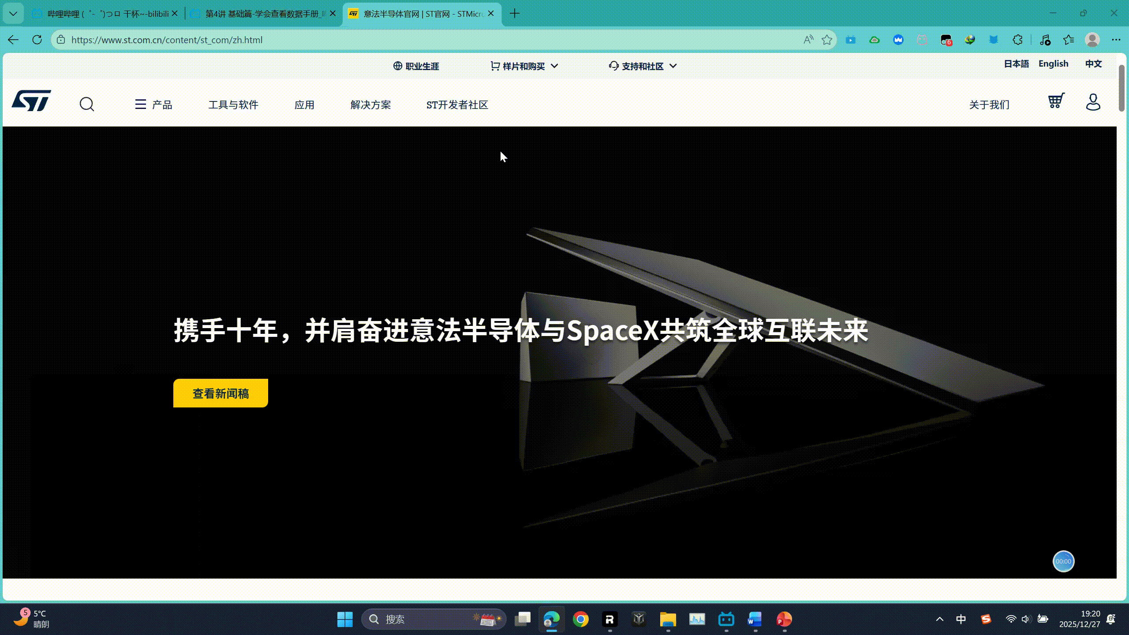
Task: Open PowerPoint-style red app in taskbar
Action: (784, 620)
